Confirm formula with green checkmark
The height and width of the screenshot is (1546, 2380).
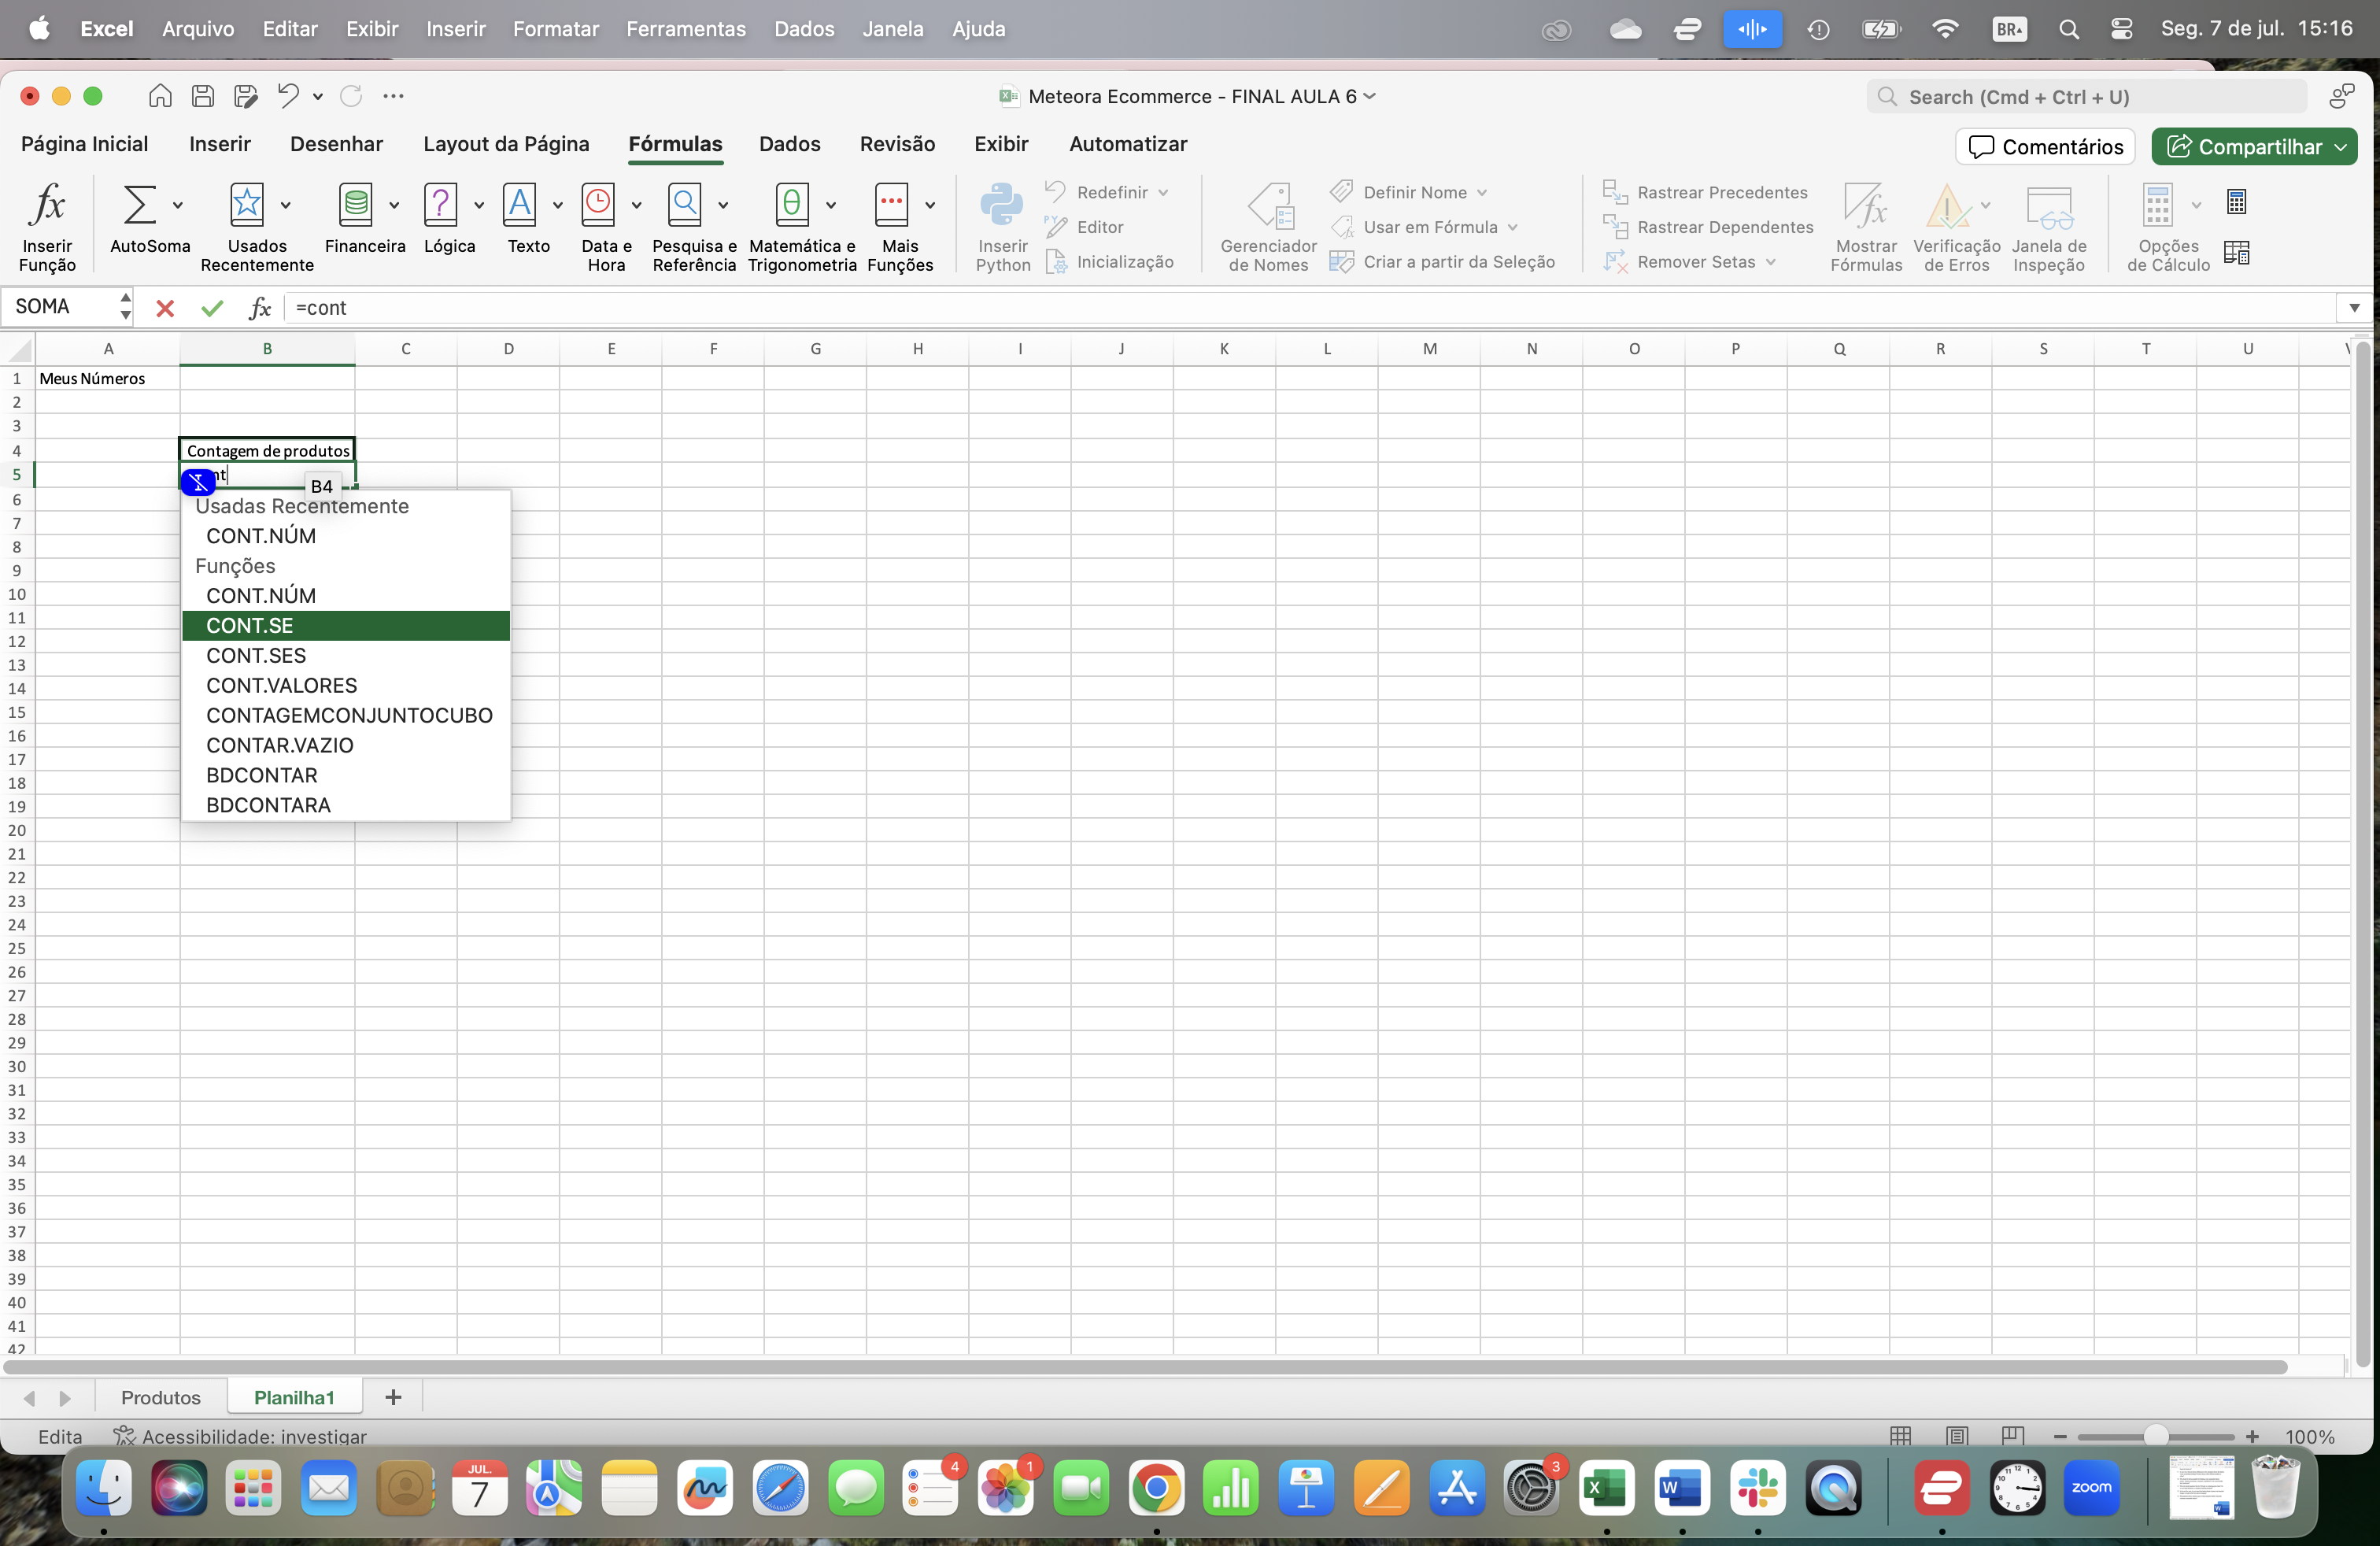212,308
